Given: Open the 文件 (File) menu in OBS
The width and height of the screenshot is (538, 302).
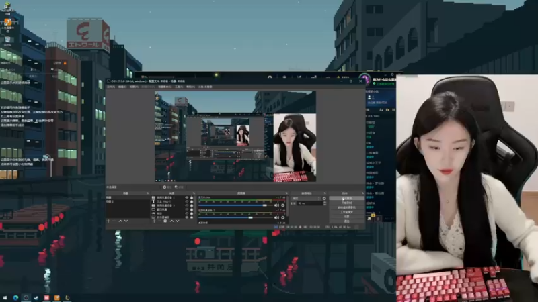Looking at the screenshot, I should tap(110, 87).
